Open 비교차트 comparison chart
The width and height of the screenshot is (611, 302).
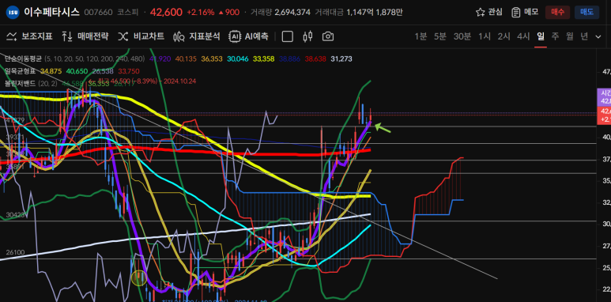[141, 36]
